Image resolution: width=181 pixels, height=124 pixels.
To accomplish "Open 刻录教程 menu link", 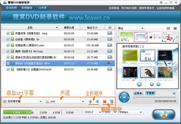I will (x=114, y=8).
